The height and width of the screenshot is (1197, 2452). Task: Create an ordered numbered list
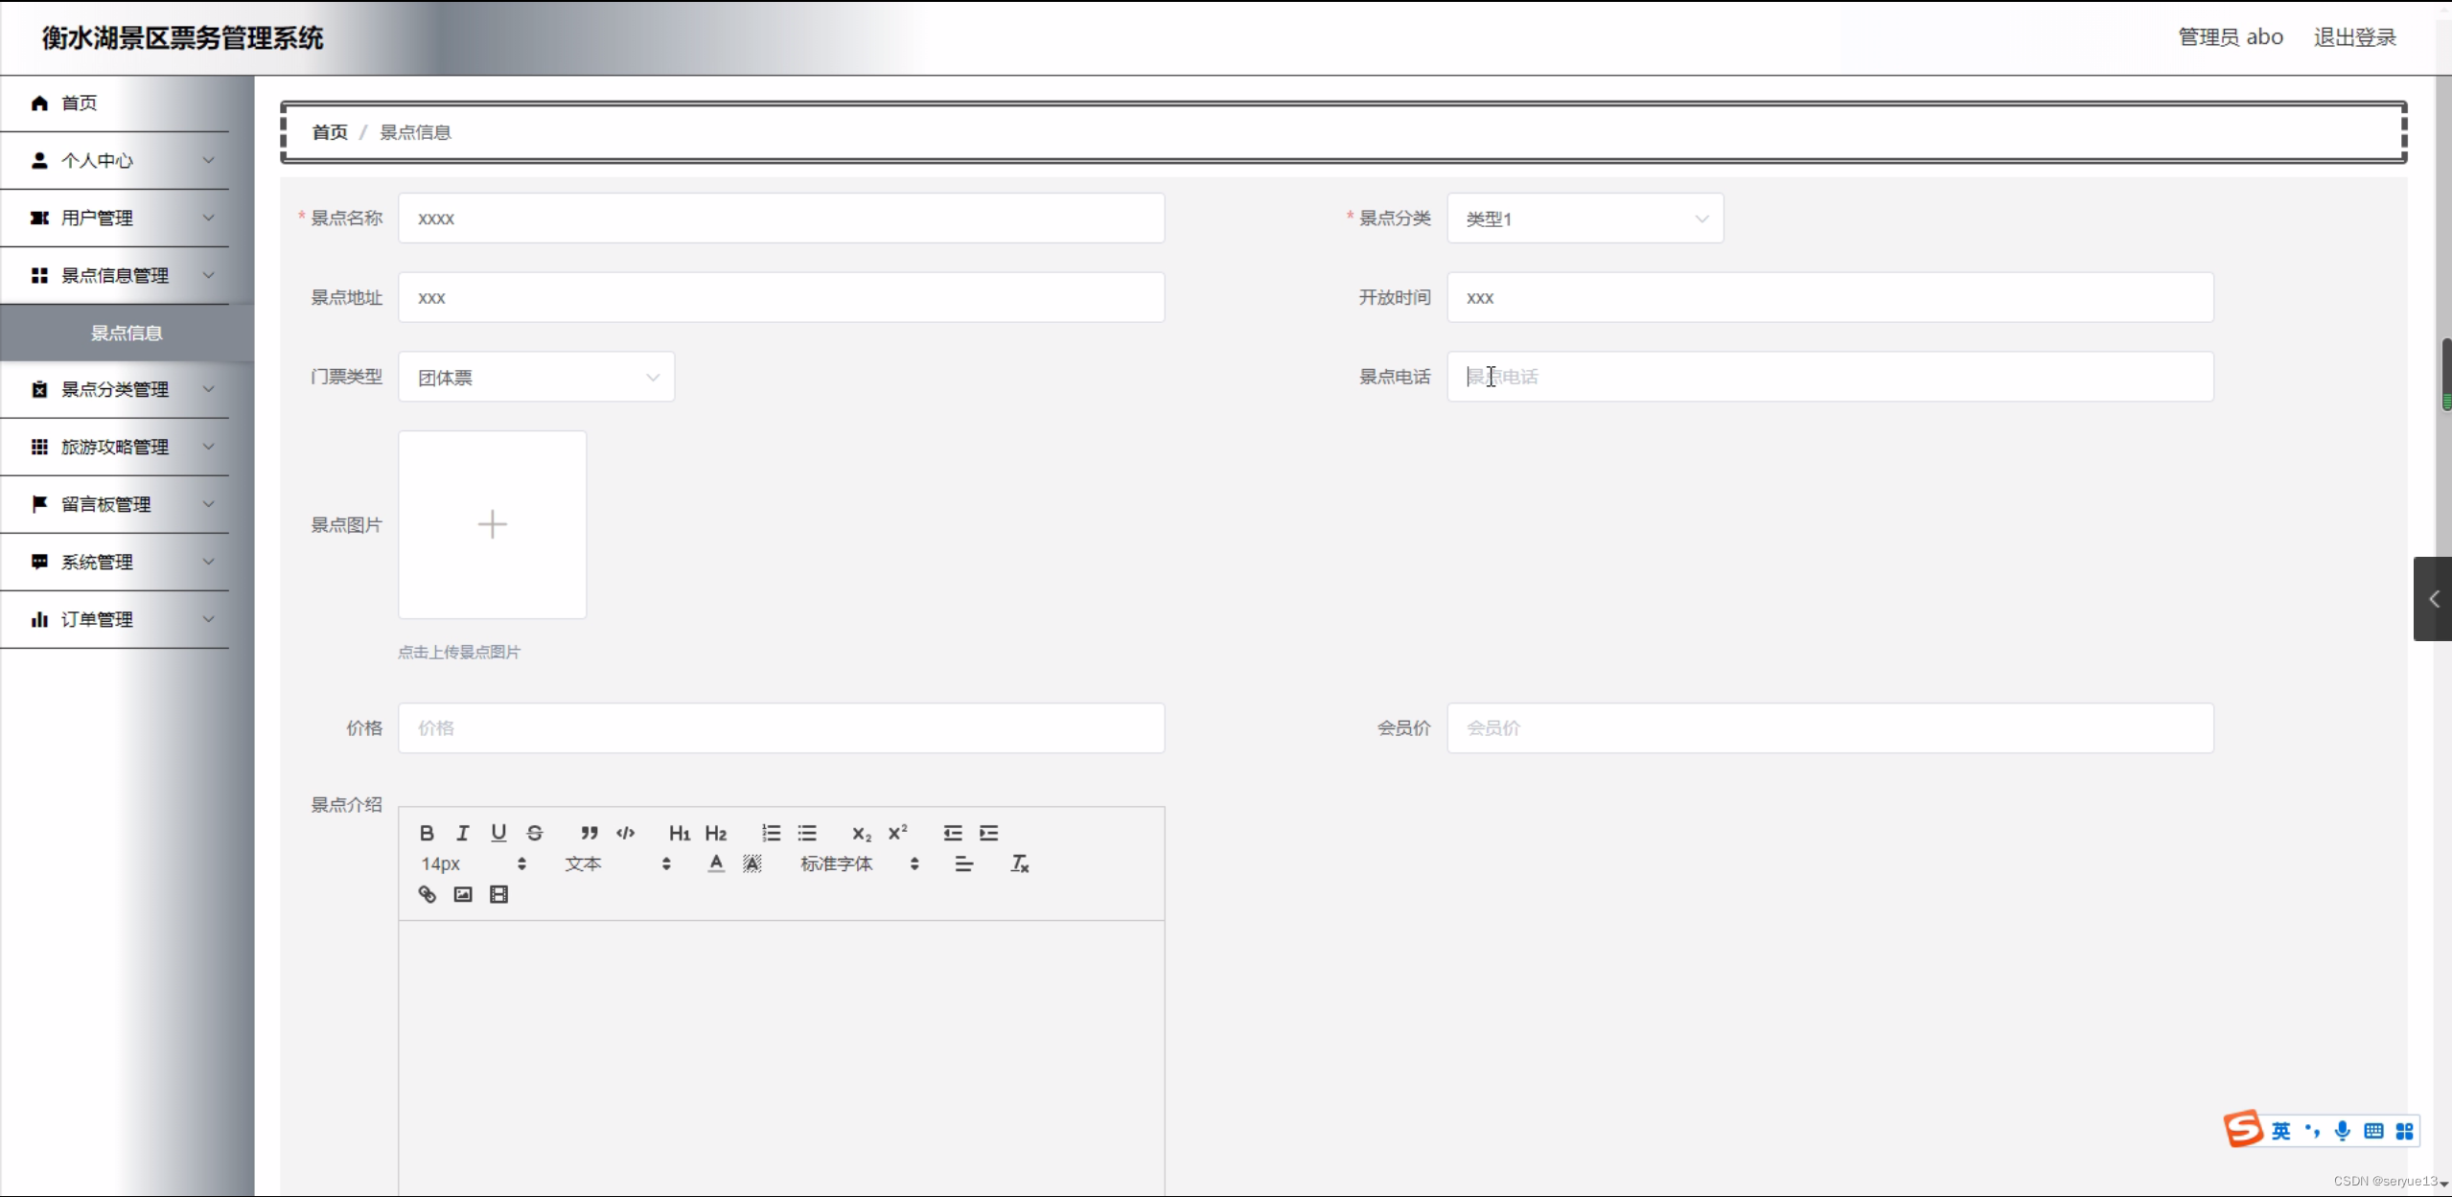pyautogui.click(x=771, y=833)
